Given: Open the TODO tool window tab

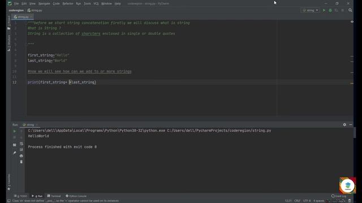Looking at the screenshot, I should [x=20, y=196].
